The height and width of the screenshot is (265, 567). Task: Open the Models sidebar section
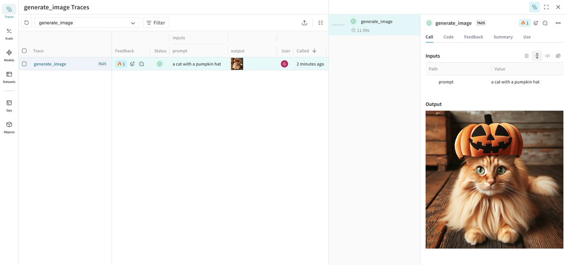click(x=9, y=55)
